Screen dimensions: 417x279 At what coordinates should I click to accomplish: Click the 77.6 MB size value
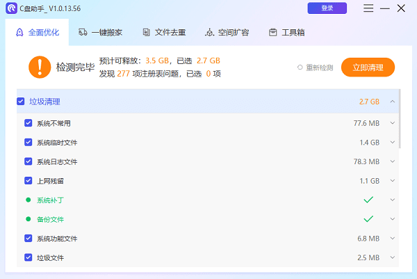(366, 123)
